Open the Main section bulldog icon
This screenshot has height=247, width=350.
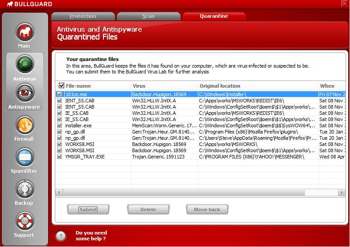pos(25,32)
